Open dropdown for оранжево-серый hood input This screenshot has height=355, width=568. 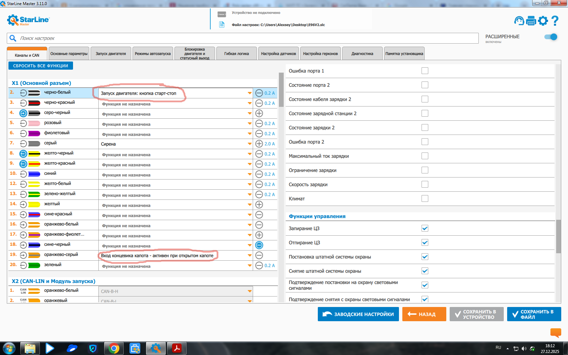coord(250,256)
